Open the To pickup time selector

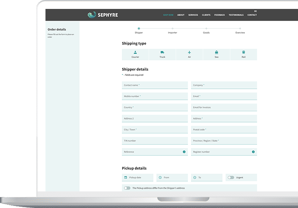pyautogui.click(x=207, y=178)
